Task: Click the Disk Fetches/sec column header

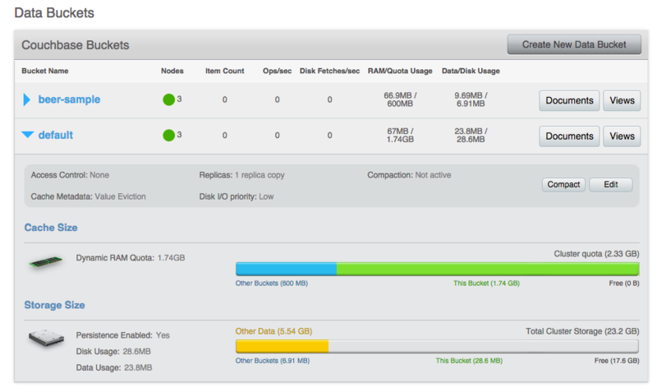Action: 329,71
